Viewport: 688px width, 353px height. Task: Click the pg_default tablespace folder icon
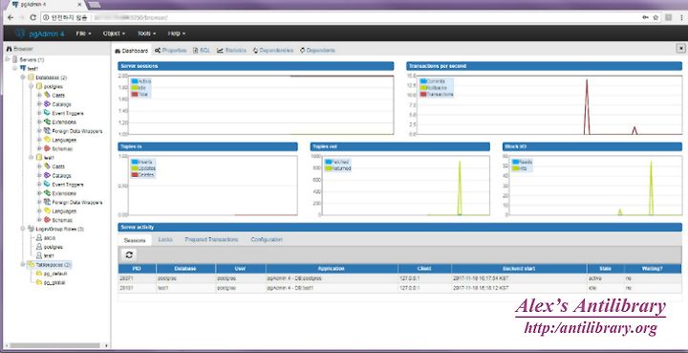39,273
